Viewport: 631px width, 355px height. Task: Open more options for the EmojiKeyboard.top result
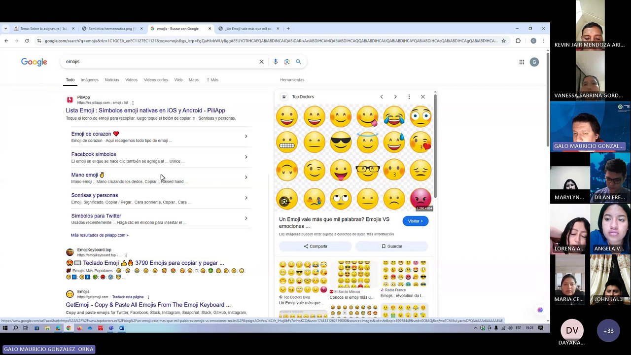click(x=126, y=255)
